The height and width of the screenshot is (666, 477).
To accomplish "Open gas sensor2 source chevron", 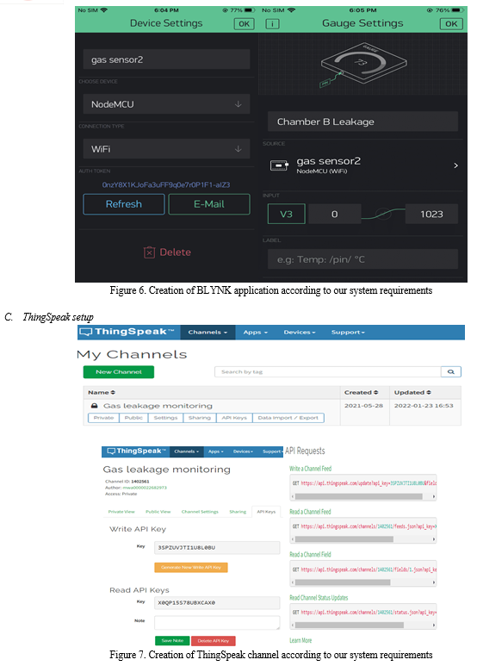I will 455,165.
